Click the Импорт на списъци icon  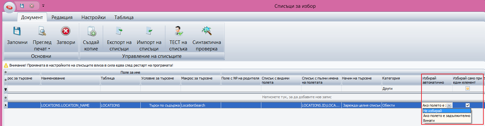(149, 31)
